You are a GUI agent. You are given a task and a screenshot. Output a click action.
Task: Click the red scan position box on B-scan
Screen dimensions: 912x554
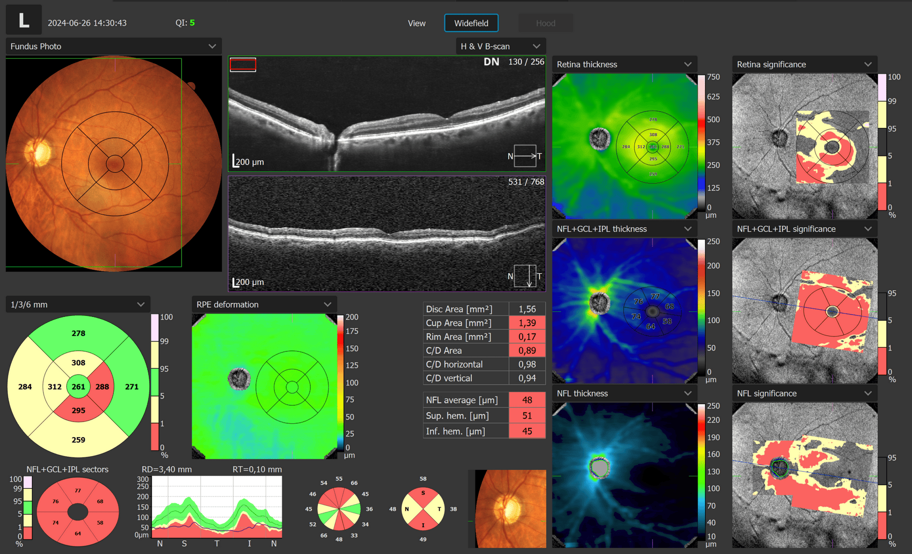coord(243,65)
